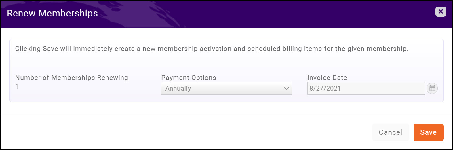
Task: Click the informational message about clicking Save
Action: (212, 49)
